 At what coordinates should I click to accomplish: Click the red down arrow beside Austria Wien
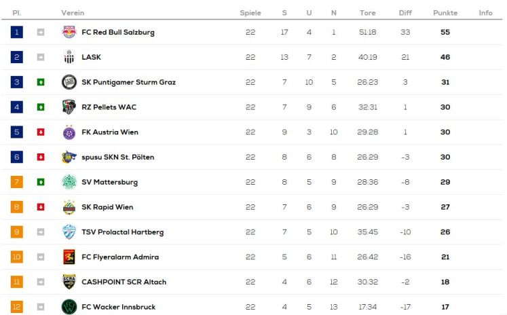click(41, 132)
